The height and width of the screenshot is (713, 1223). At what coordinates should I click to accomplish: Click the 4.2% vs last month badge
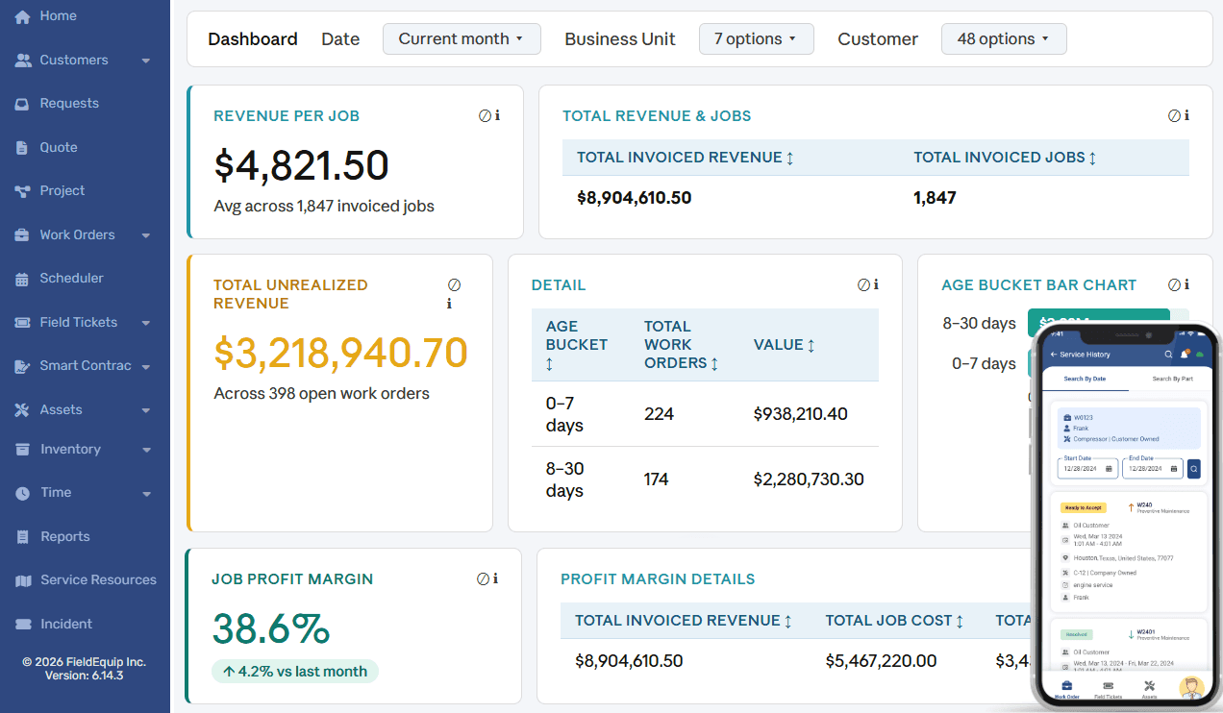click(x=295, y=672)
